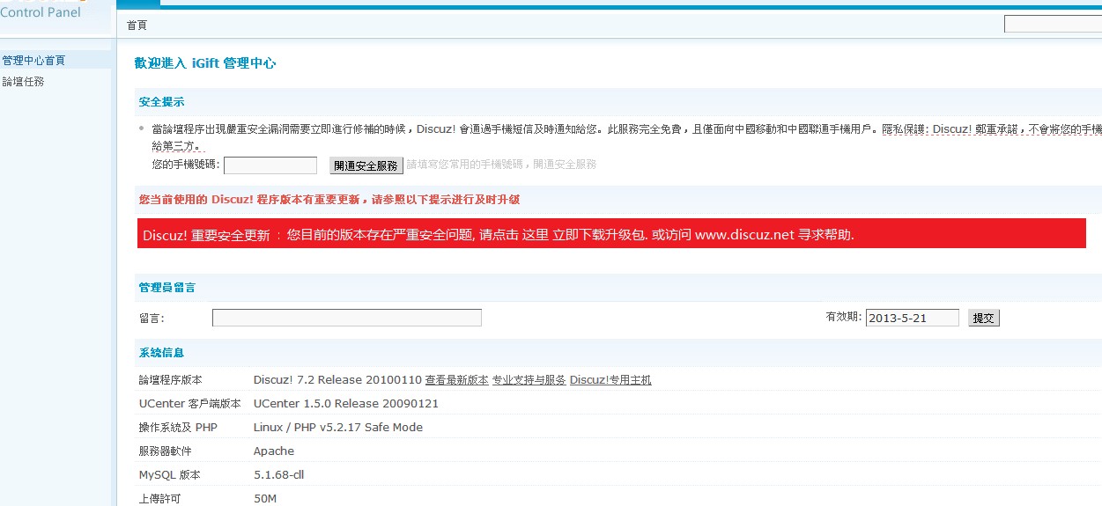
Task: Open 論壇任務 in the sidebar
Action: (x=23, y=82)
